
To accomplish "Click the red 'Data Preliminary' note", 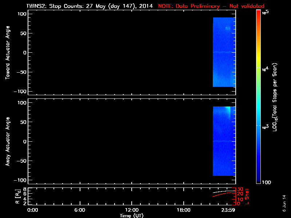I will [x=211, y=6].
